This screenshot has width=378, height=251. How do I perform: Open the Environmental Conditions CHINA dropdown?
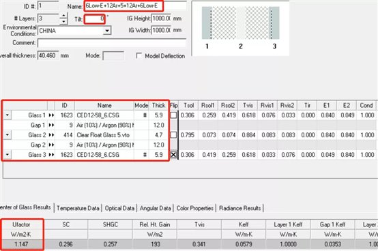(107, 31)
